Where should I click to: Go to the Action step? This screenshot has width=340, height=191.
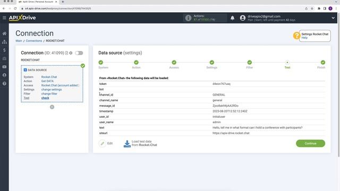click(136, 63)
